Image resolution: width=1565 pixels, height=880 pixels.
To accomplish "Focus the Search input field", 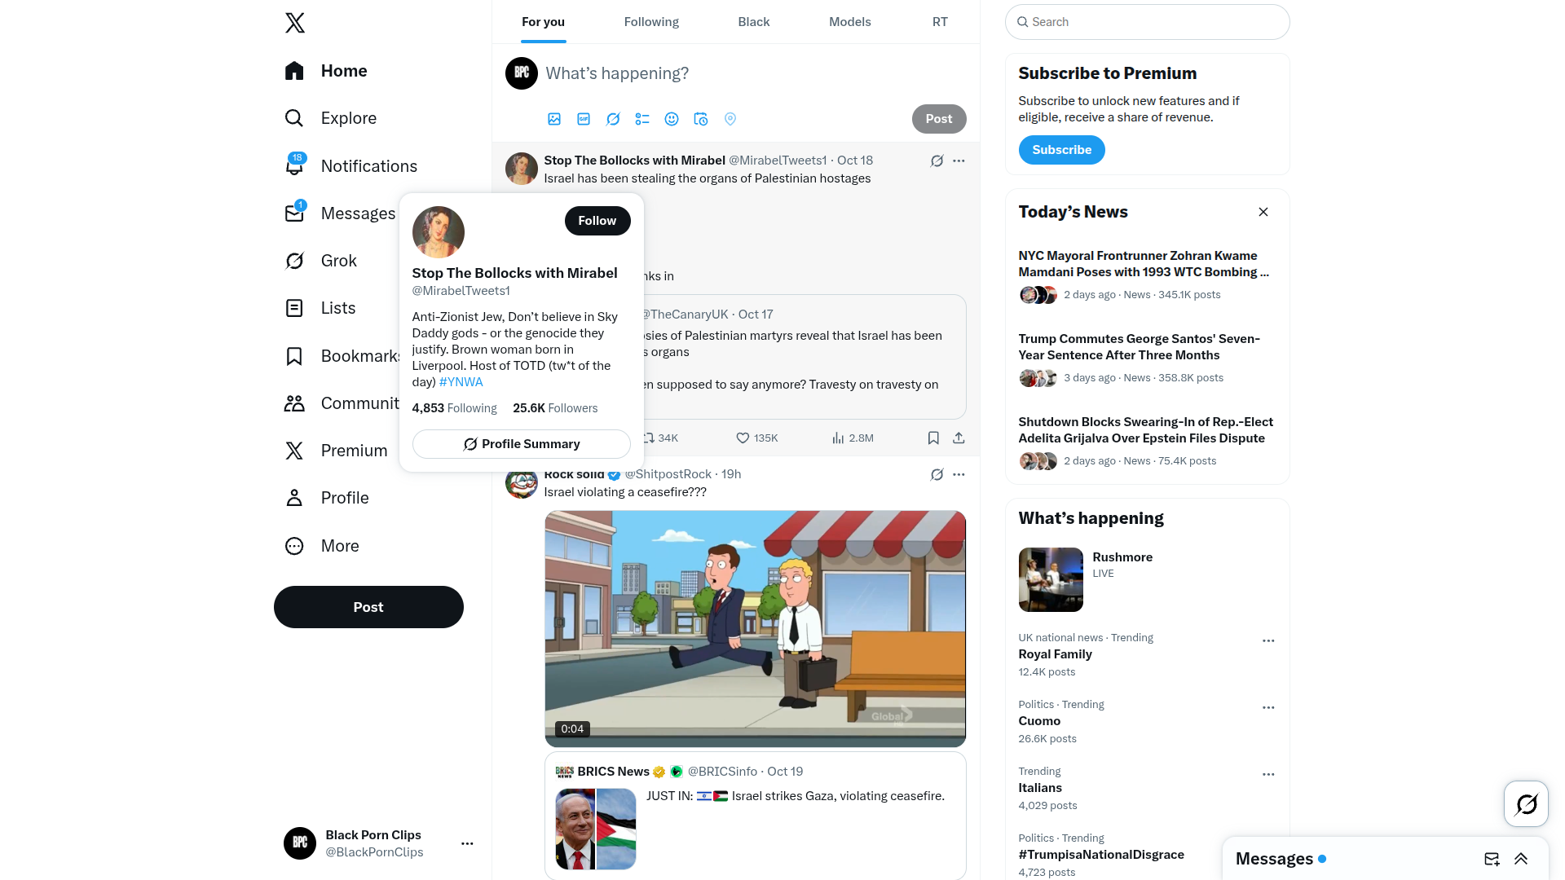I will point(1148,22).
